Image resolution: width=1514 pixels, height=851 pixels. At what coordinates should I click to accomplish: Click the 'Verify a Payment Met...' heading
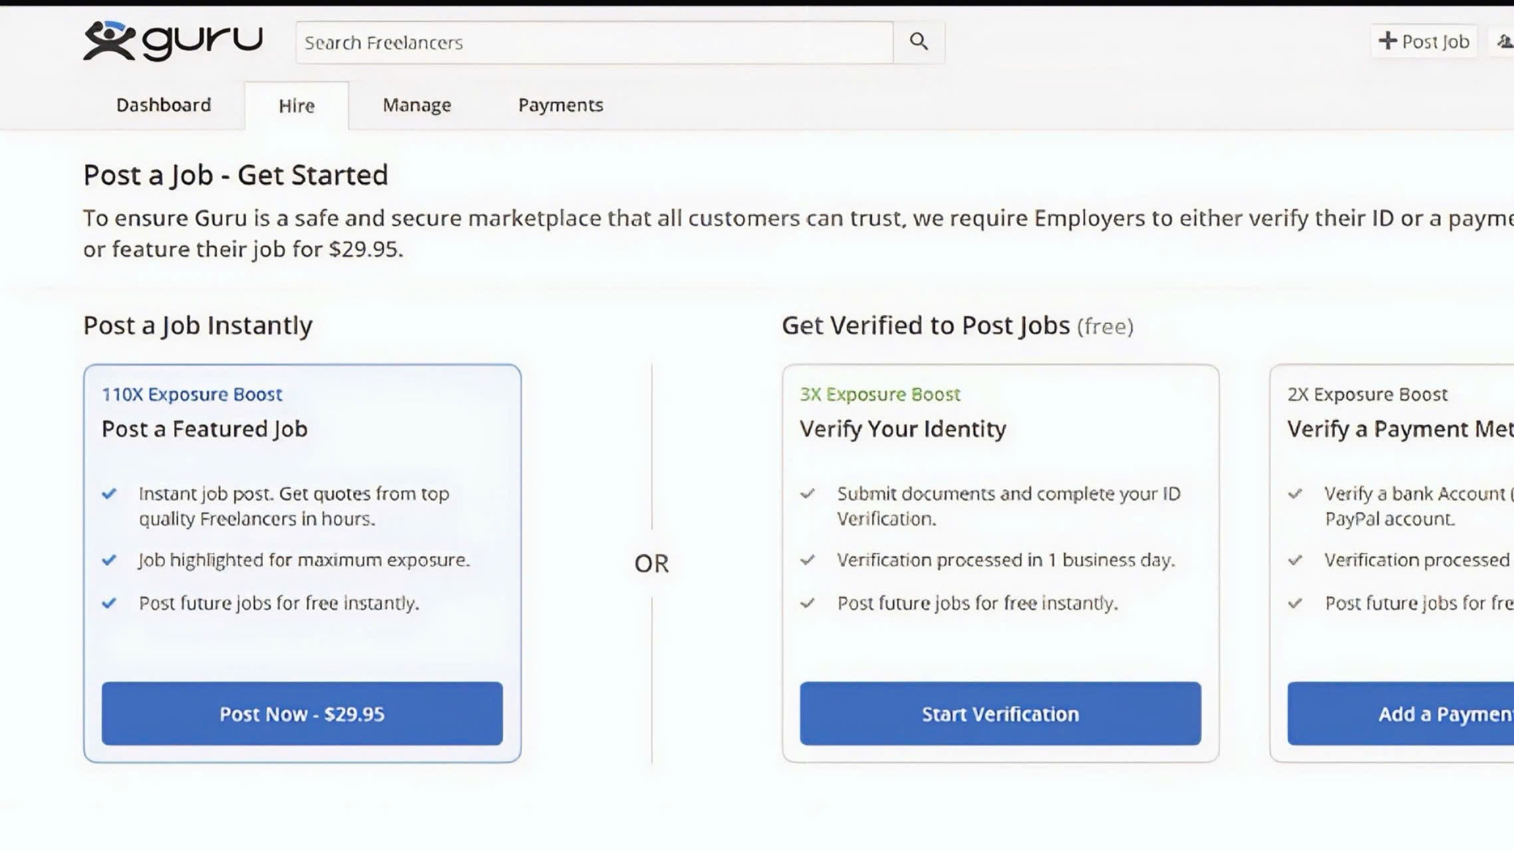point(1400,429)
